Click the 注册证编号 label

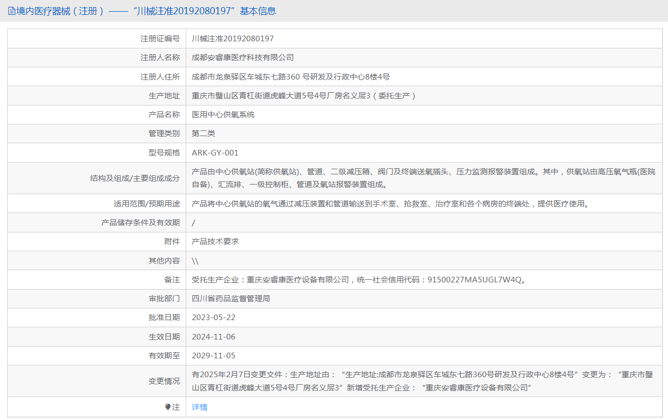tap(160, 39)
